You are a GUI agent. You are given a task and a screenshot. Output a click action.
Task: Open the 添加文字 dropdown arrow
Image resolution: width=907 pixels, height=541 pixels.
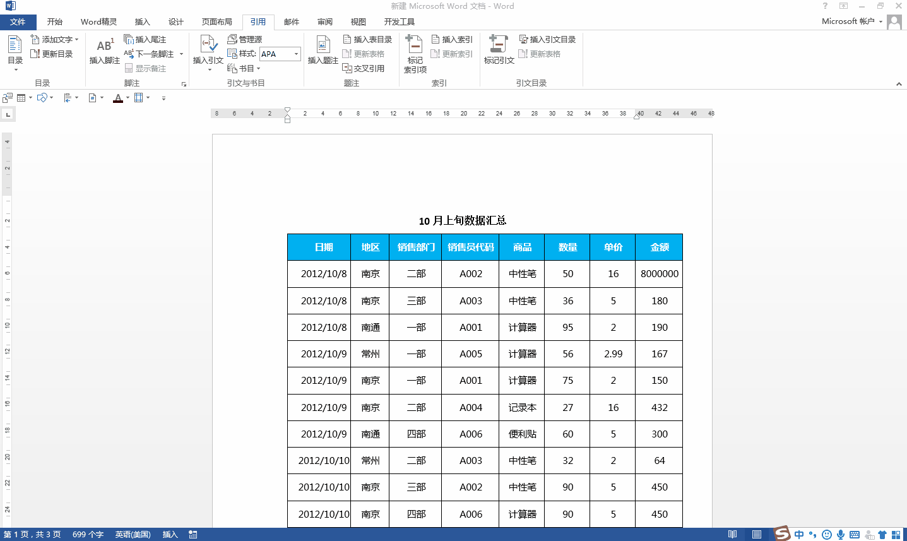[77, 40]
